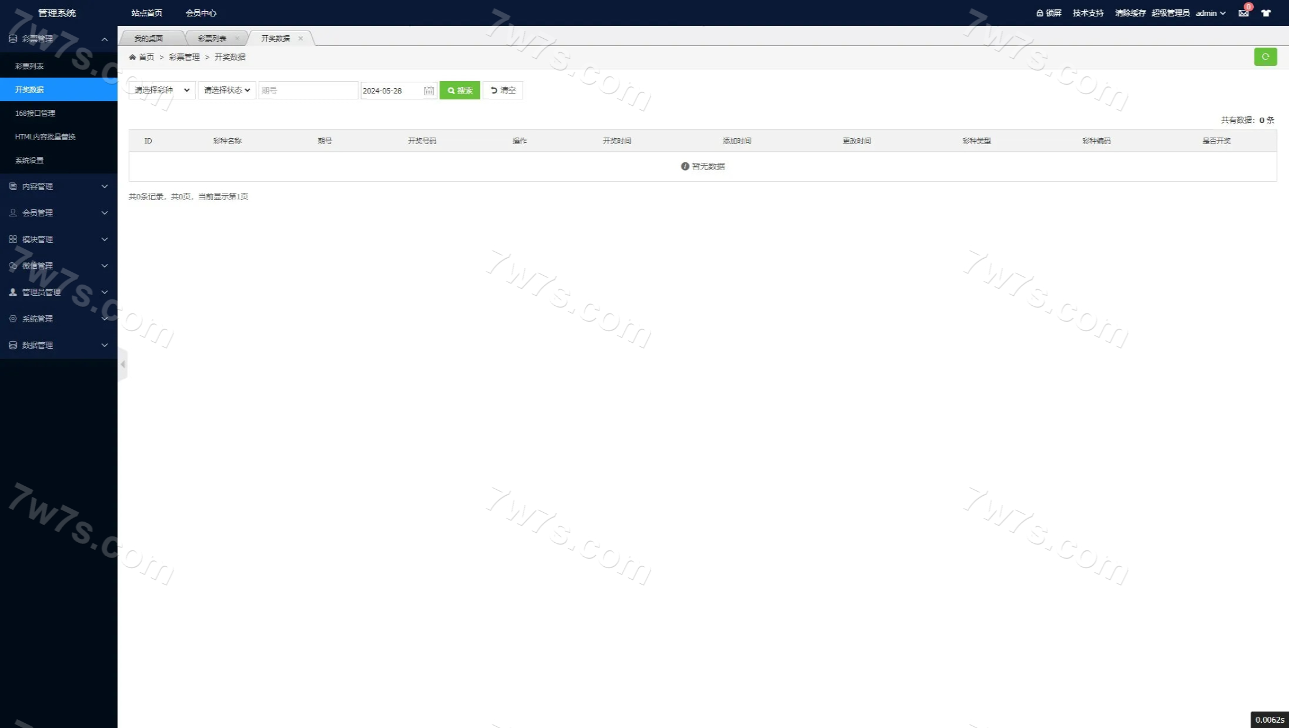
Task: Expand the admin user menu
Action: pyautogui.click(x=1210, y=13)
